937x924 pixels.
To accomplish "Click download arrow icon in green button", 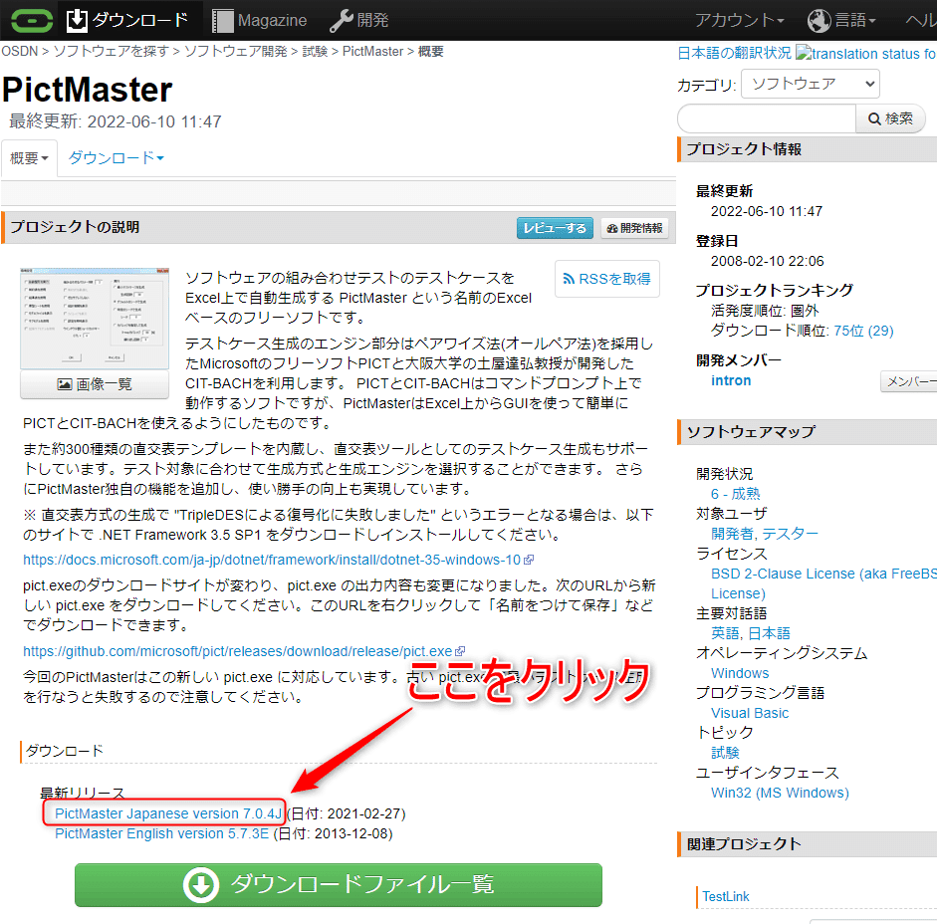I will click(201, 885).
